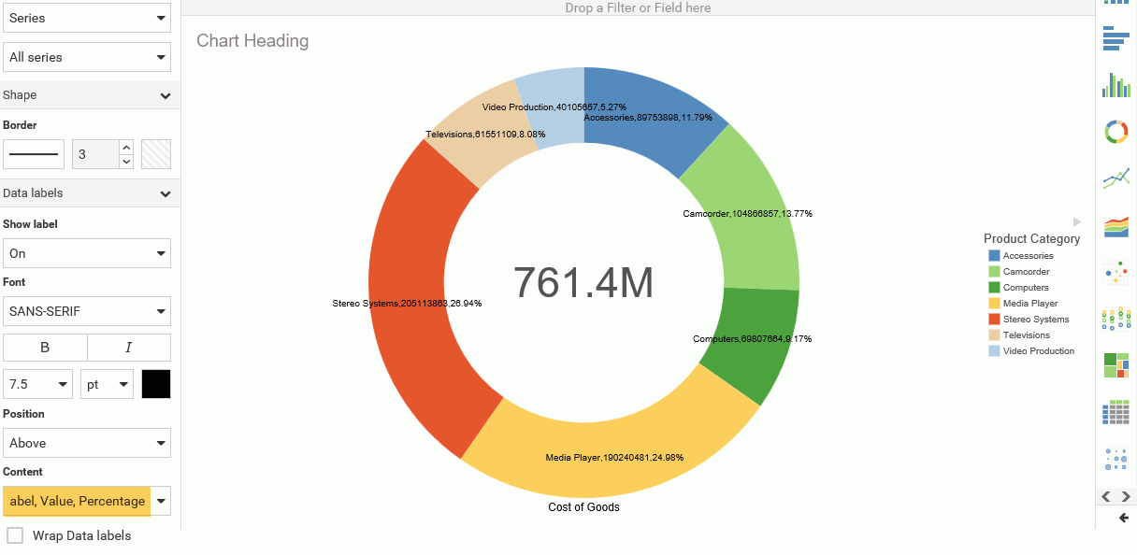Open the label Position dropdown set to Above
The width and height of the screenshot is (1137, 555).
[x=87, y=443]
